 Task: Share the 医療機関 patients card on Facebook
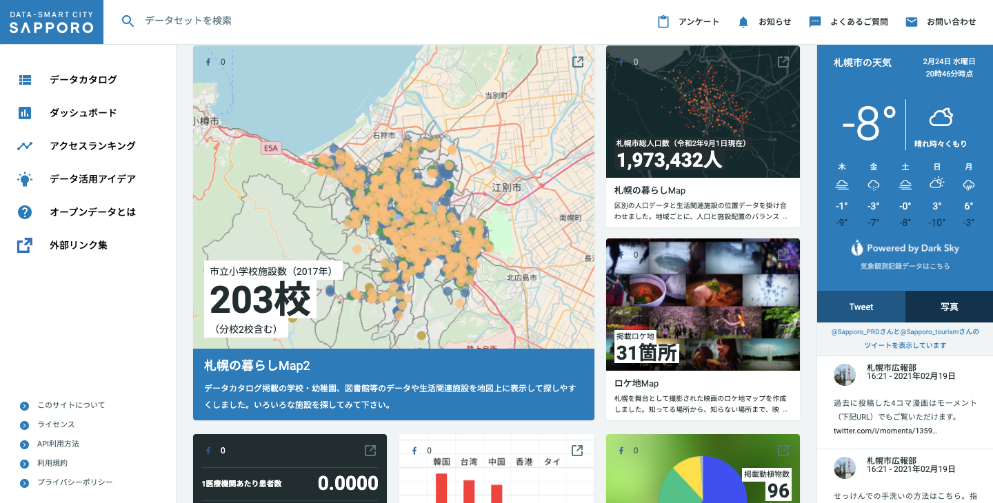(208, 451)
